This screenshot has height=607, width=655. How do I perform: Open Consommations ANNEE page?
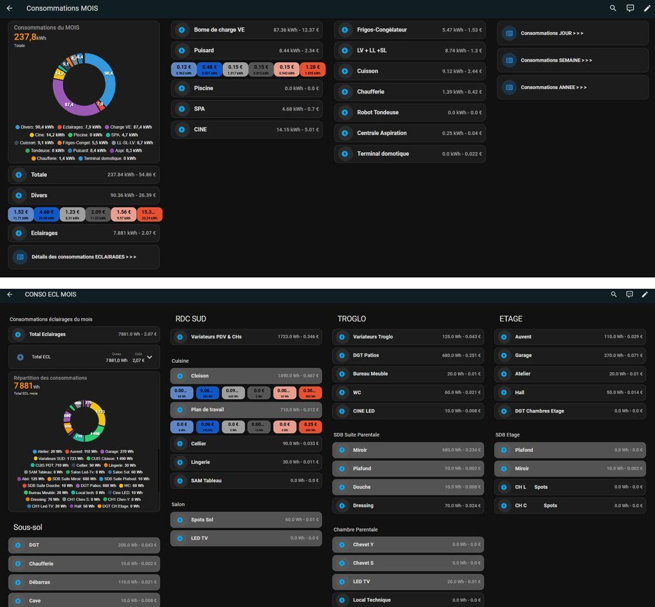573,87
